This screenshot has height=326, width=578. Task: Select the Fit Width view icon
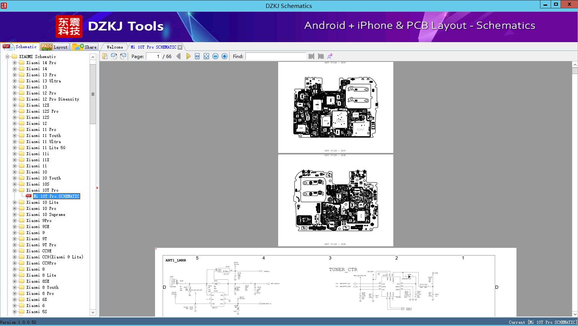(x=197, y=56)
